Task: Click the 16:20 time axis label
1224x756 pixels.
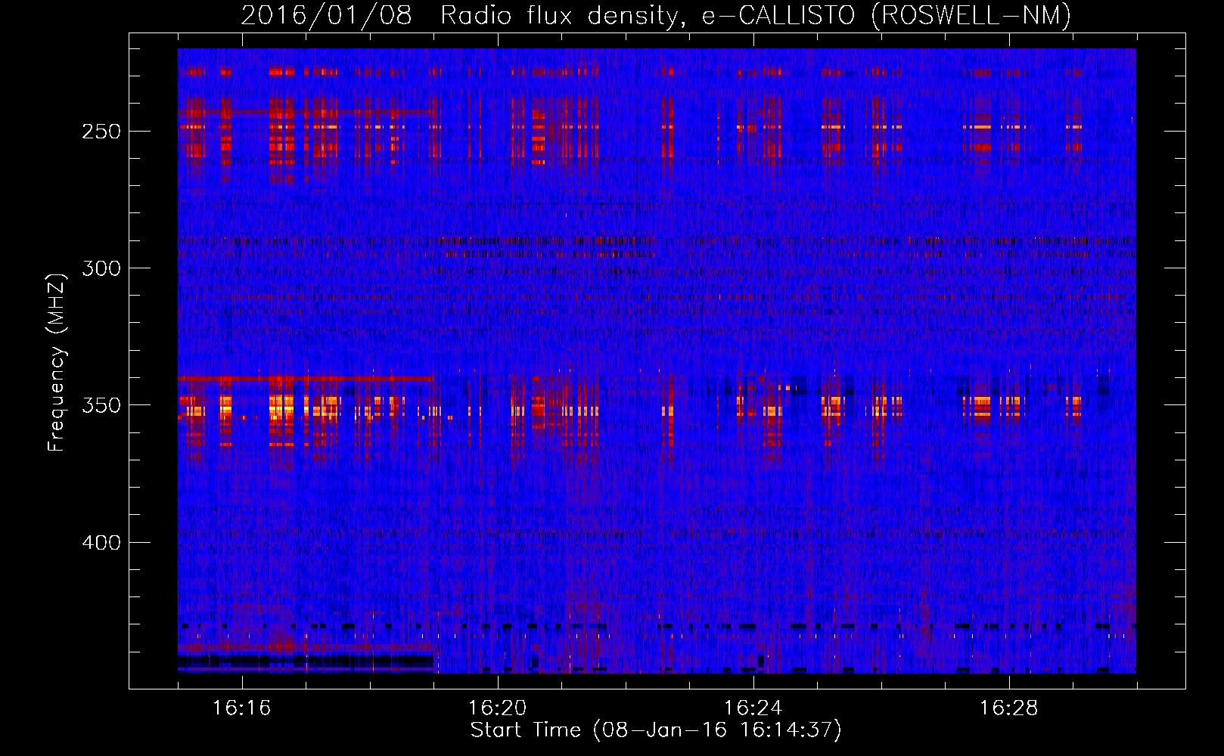Action: [497, 708]
